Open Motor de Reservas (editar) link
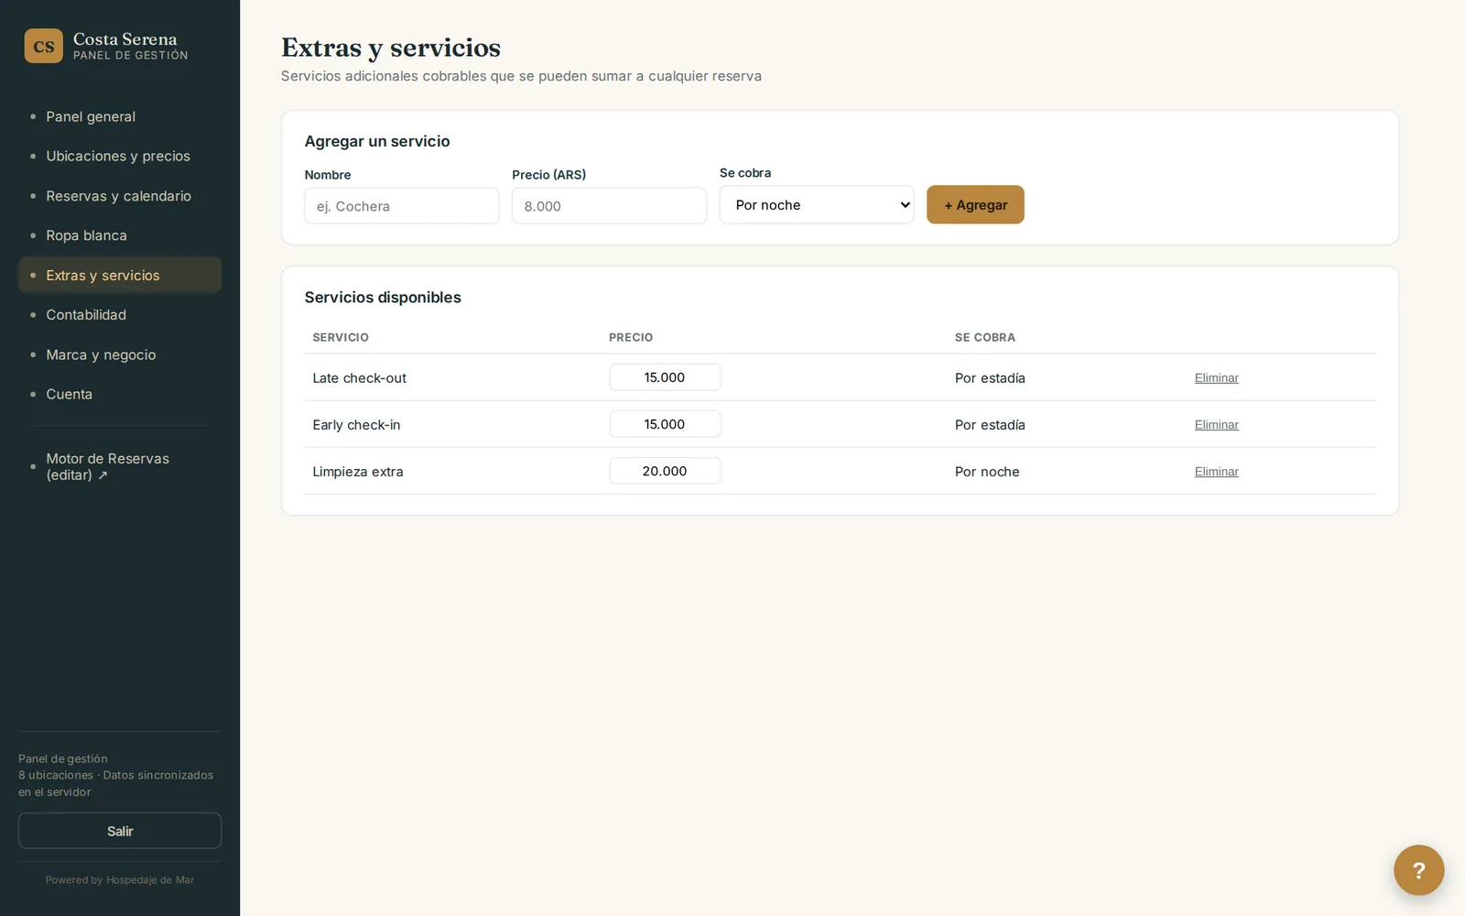 point(120,466)
